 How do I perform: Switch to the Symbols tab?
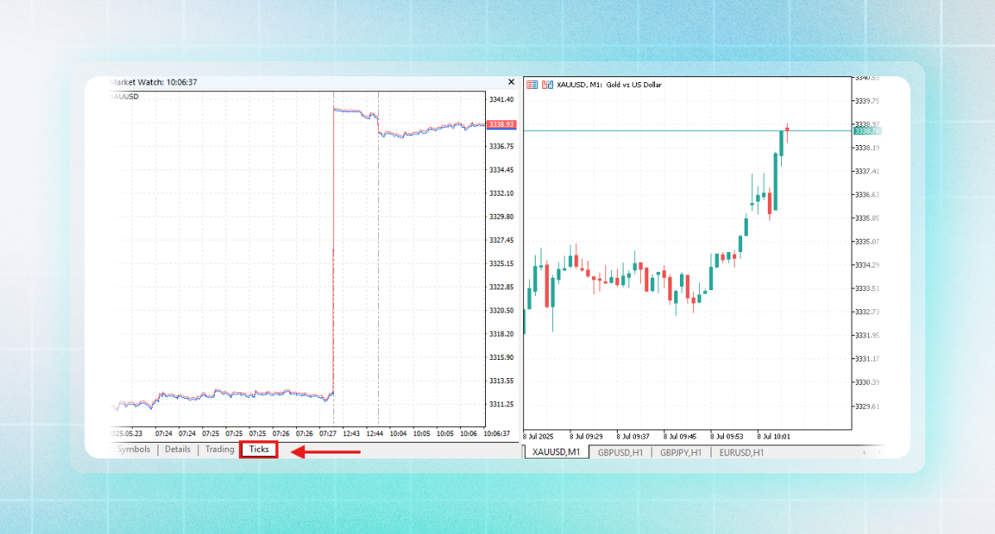tap(133, 449)
